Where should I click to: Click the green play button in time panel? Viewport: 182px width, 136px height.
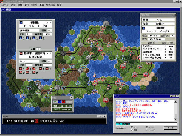(55, 102)
